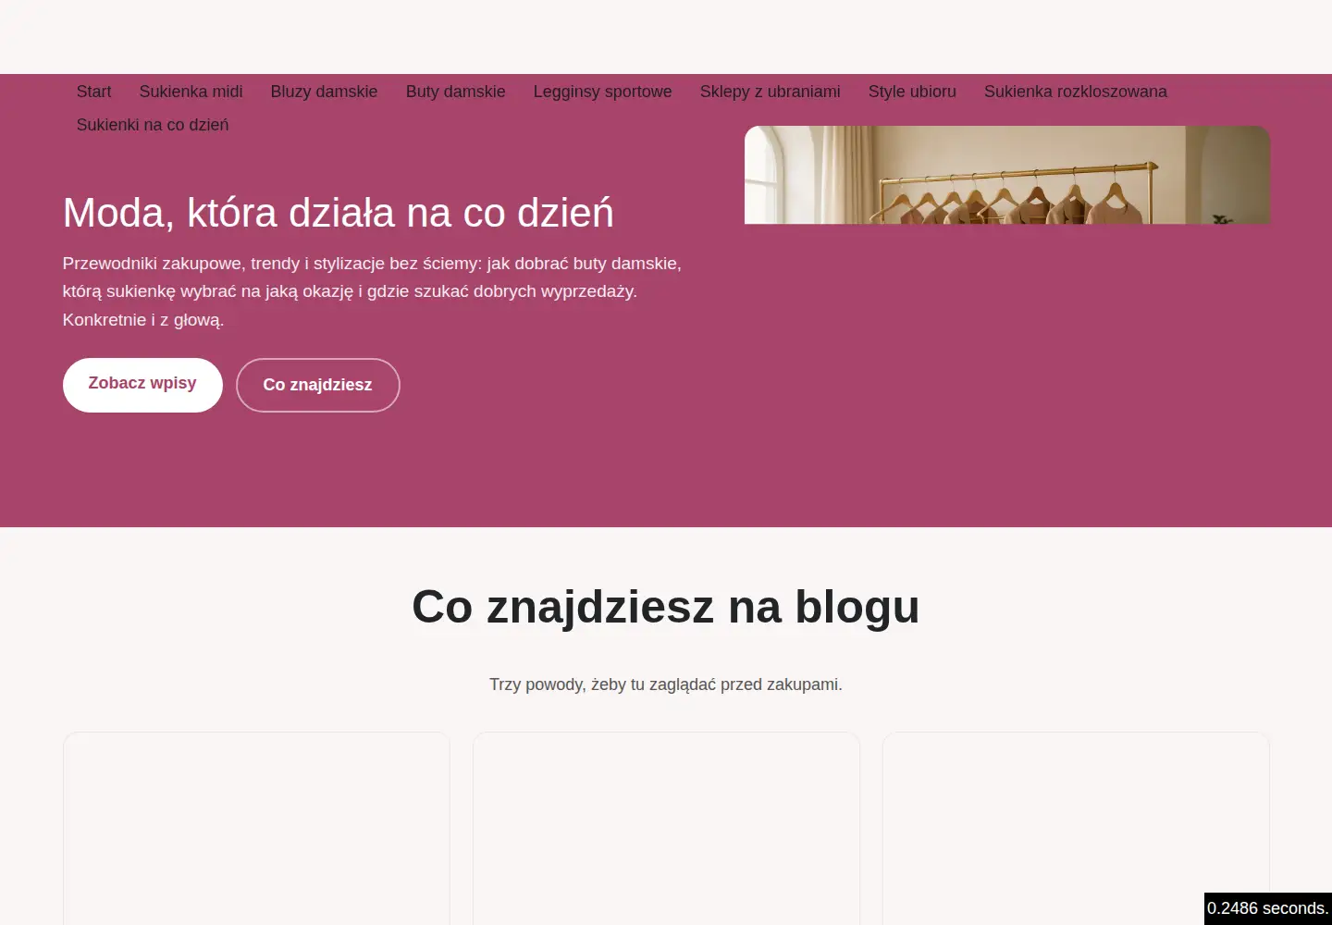Click the Co znajdziesz na blogu heading
The height and width of the screenshot is (925, 1332).
coord(666,607)
